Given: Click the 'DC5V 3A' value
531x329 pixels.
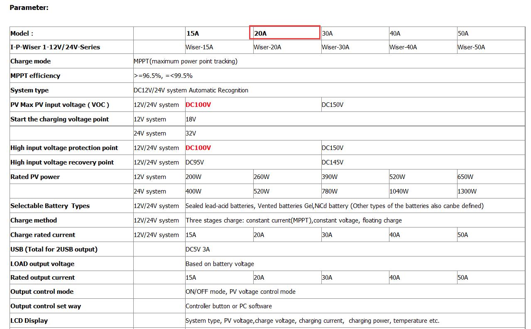Looking at the screenshot, I should (198, 249).
